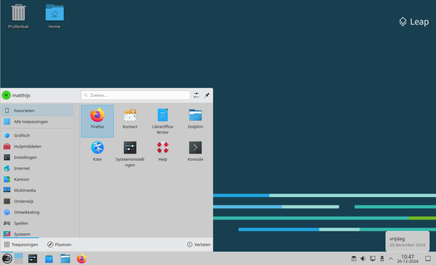This screenshot has width=436, height=265.
Task: Click the Discover software store taskbar icon
Action: tap(49, 259)
